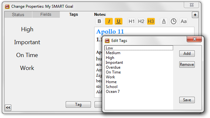Apply H1 heading style
The height and width of the screenshot is (118, 210).
(131, 21)
